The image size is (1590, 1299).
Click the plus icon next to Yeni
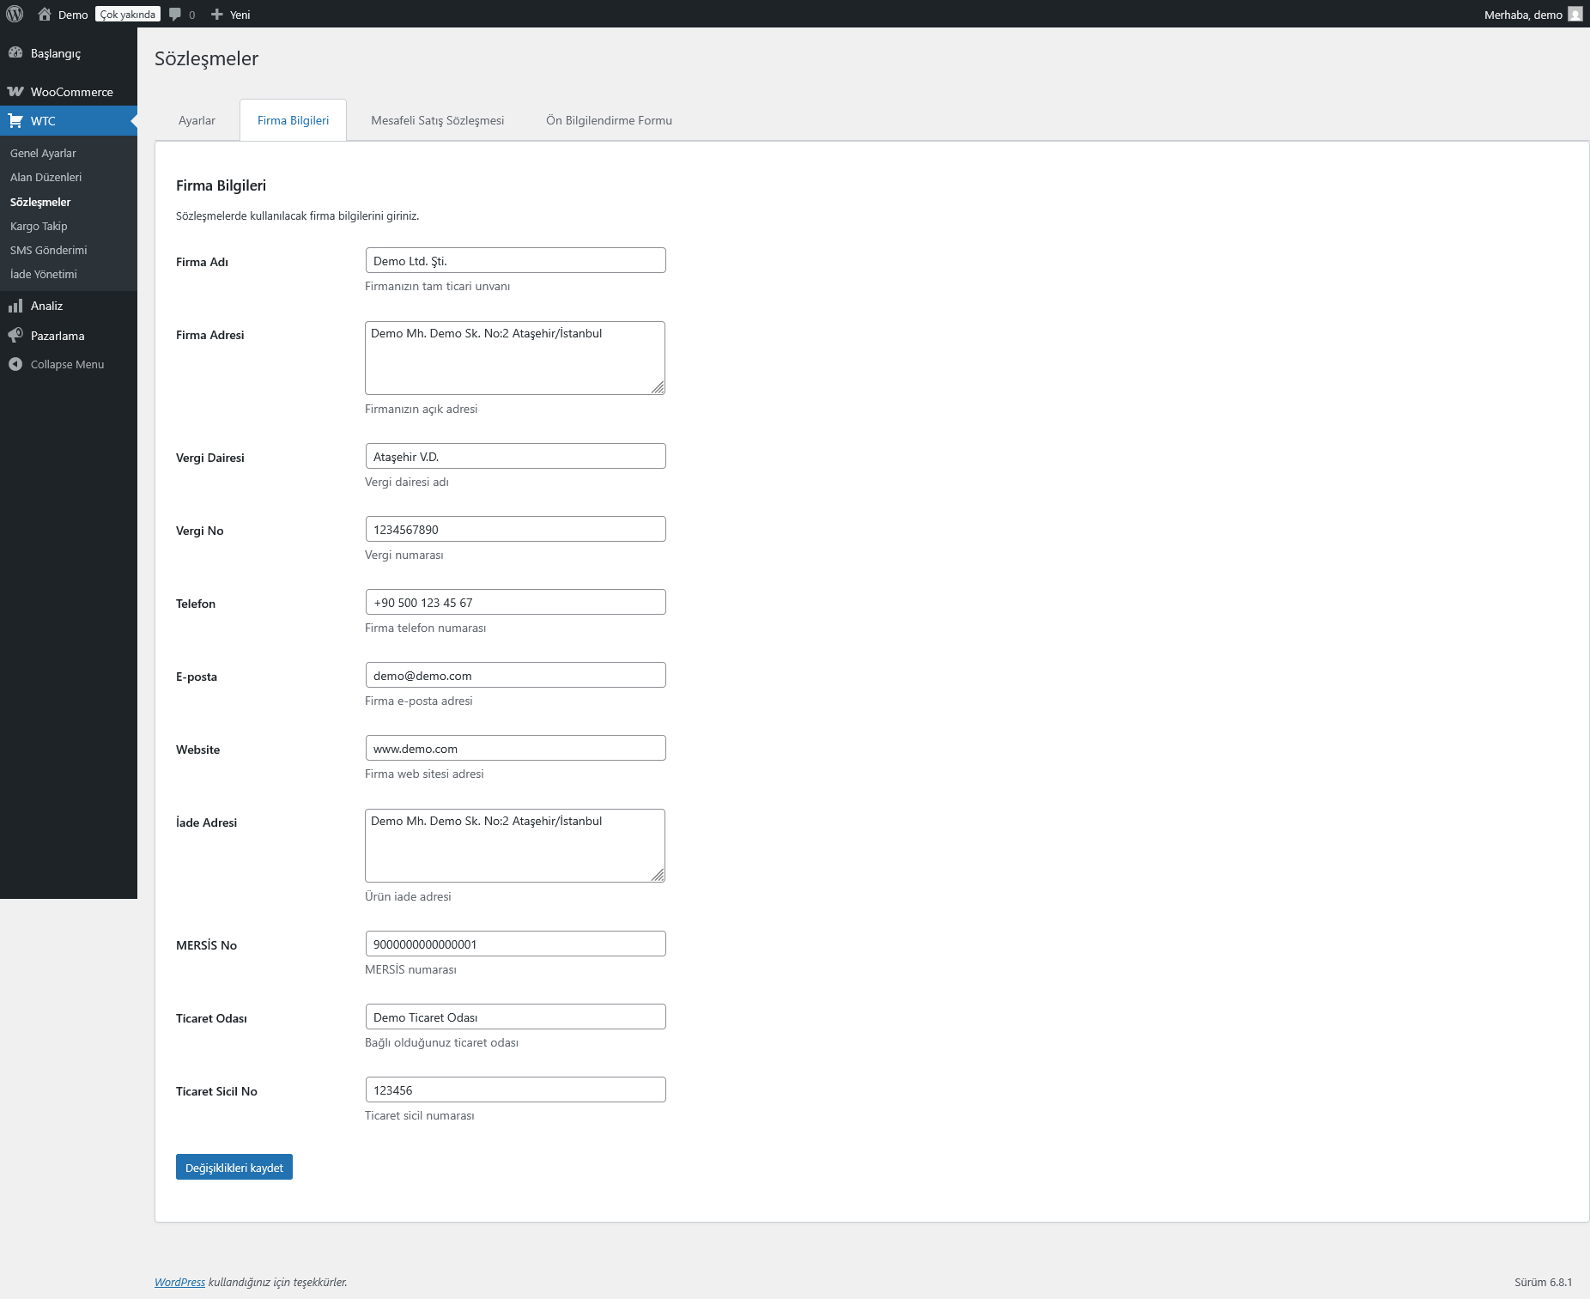pos(217,14)
